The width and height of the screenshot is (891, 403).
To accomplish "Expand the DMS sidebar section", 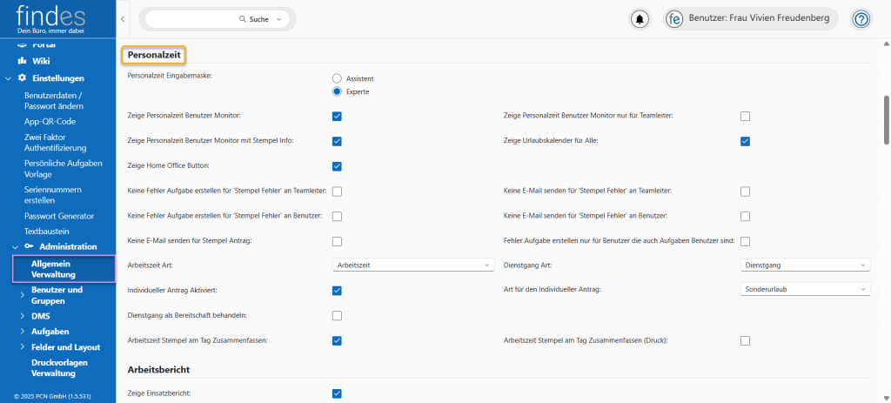I will coord(23,316).
